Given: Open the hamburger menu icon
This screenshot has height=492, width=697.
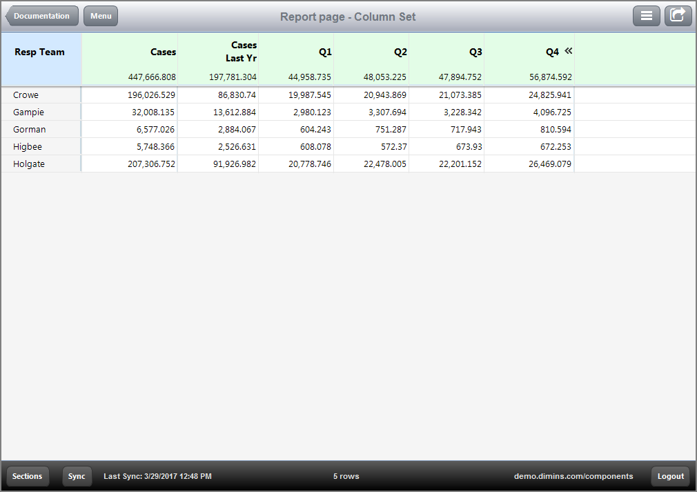Looking at the screenshot, I should pyautogui.click(x=647, y=15).
